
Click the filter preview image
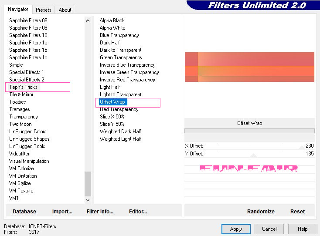(x=249, y=67)
